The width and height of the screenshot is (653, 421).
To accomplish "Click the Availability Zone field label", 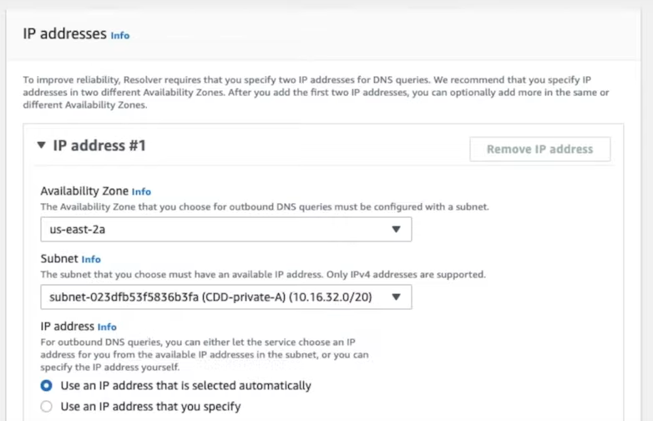I will pyautogui.click(x=84, y=191).
